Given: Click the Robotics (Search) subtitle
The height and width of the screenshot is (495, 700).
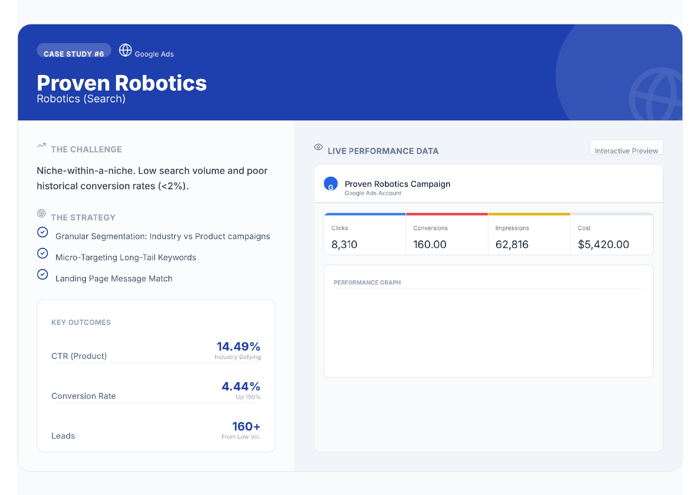Looking at the screenshot, I should pyautogui.click(x=81, y=99).
